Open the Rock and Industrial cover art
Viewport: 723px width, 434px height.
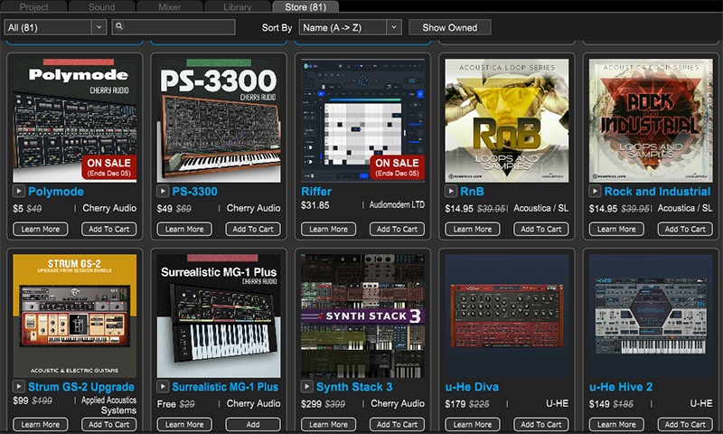pyautogui.click(x=651, y=120)
